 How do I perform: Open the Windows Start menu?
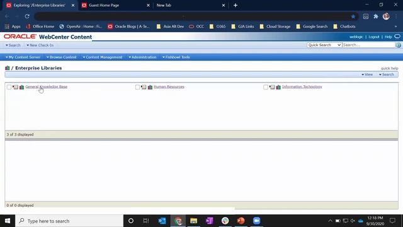(8, 221)
